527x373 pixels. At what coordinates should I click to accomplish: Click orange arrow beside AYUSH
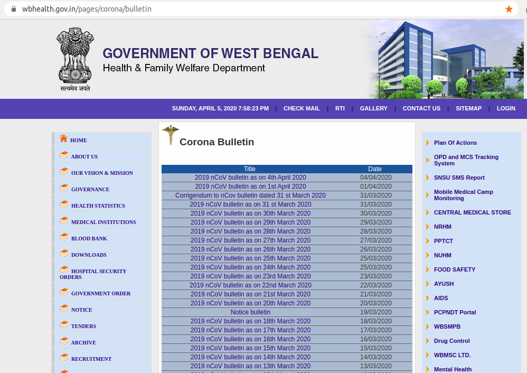pyautogui.click(x=428, y=284)
